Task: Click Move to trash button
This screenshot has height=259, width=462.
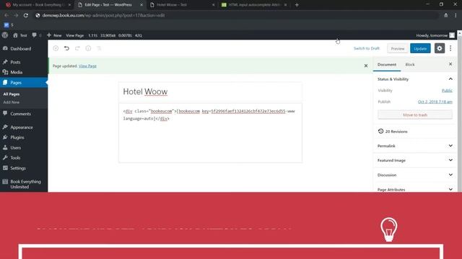Action: (415, 115)
